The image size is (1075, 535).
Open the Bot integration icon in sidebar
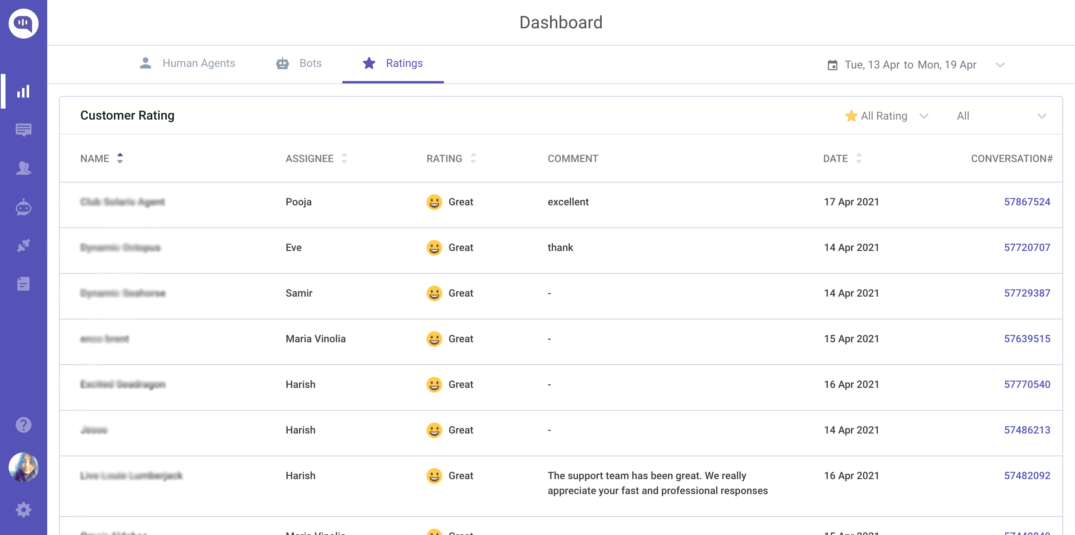[x=23, y=207]
